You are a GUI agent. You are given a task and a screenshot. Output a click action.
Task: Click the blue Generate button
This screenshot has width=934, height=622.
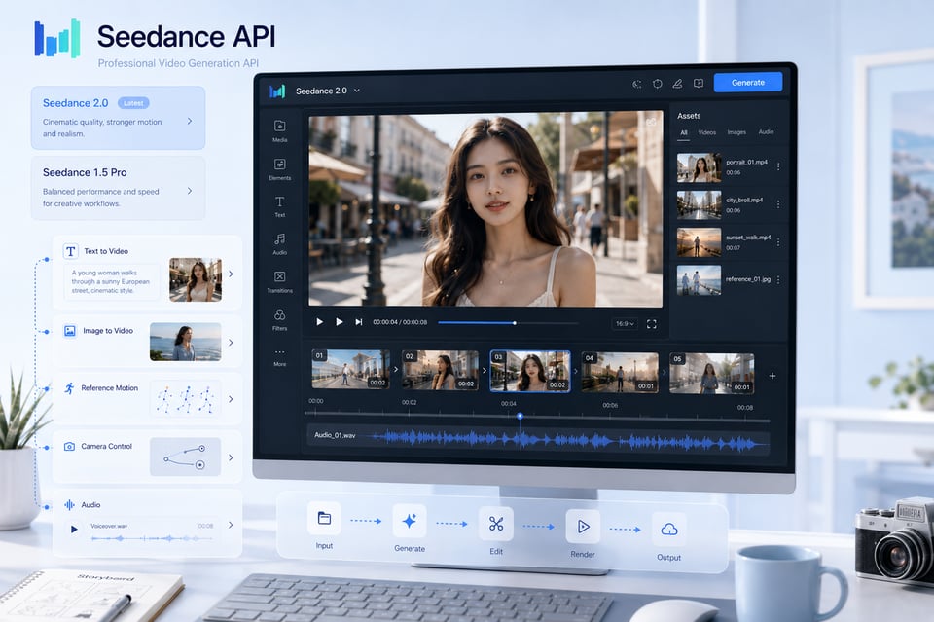(x=748, y=82)
